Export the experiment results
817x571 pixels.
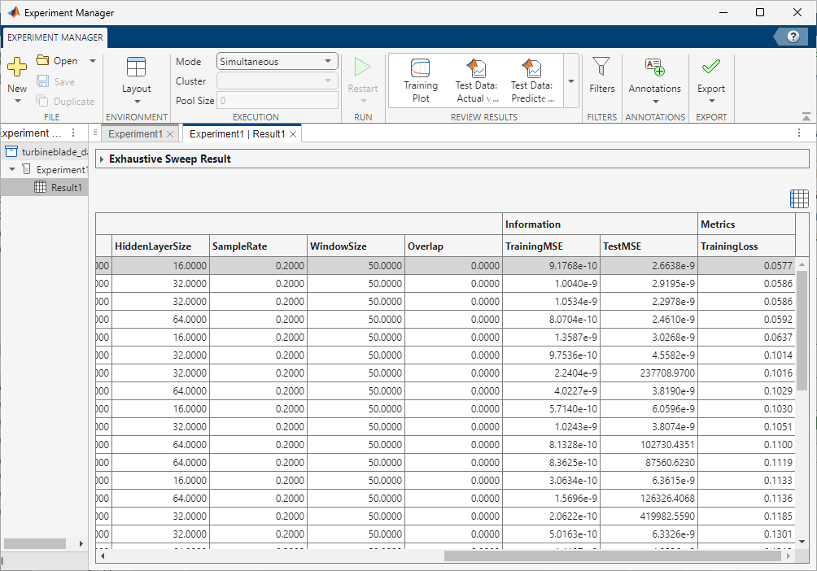710,79
